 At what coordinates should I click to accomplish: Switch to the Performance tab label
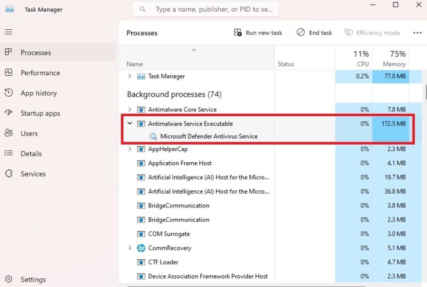click(x=41, y=73)
